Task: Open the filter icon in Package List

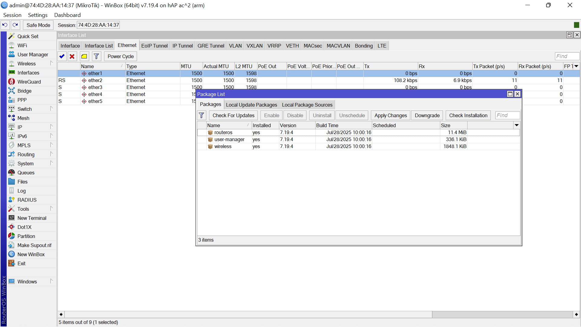Action: pos(202,115)
